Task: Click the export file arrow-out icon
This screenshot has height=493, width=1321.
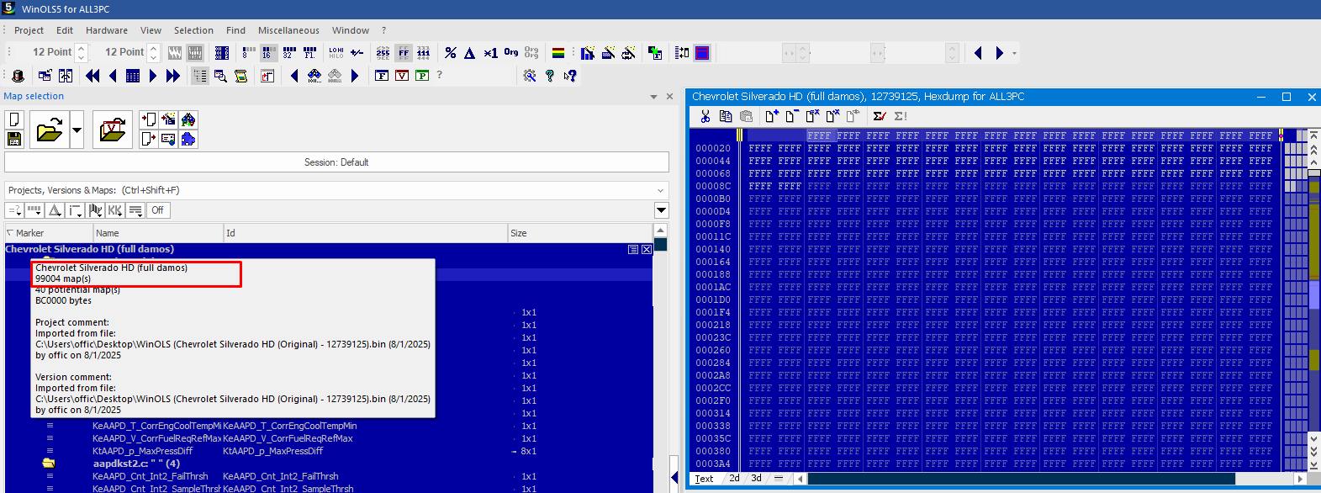Action: (x=148, y=139)
